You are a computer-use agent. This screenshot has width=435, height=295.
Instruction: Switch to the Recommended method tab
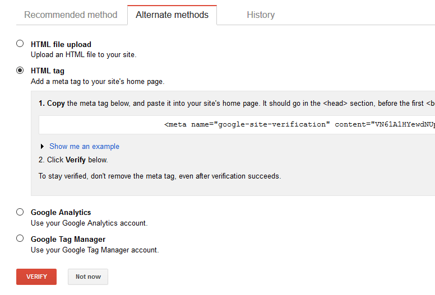pos(71,15)
